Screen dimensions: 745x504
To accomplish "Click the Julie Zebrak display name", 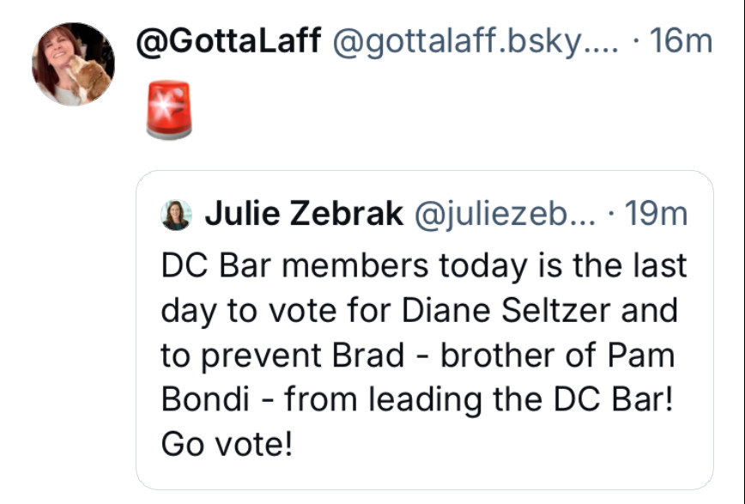I will (x=304, y=214).
